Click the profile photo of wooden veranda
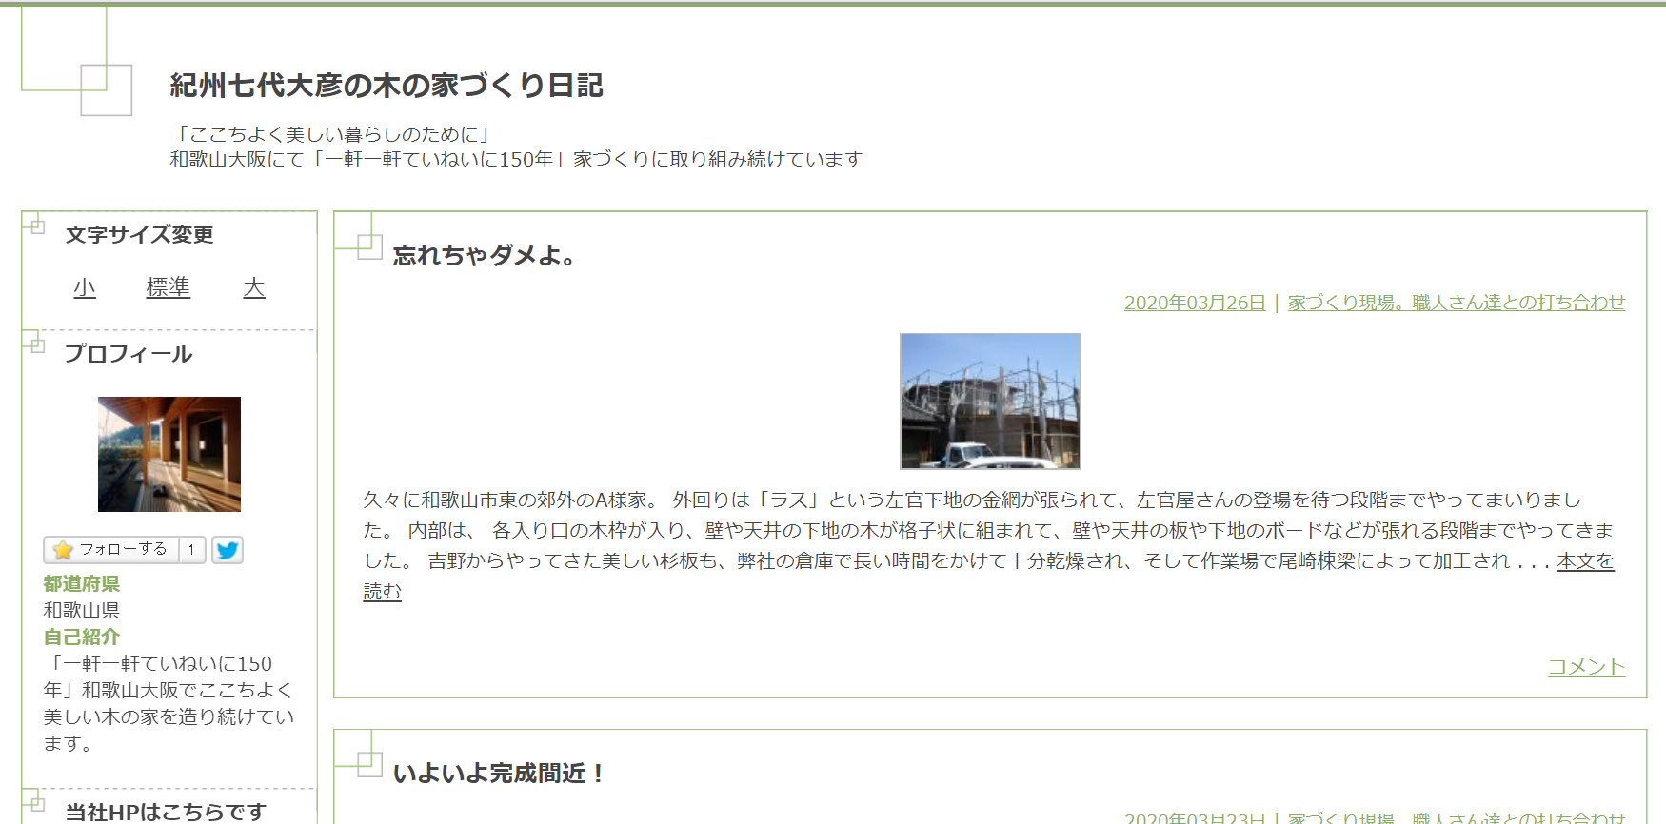Screen dimensions: 1666x824 click(x=169, y=454)
